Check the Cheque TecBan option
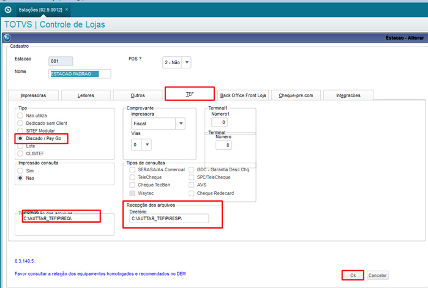This screenshot has height=288, width=428. pyautogui.click(x=132, y=185)
